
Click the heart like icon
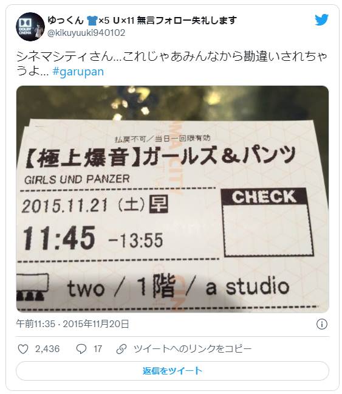pos(23,349)
